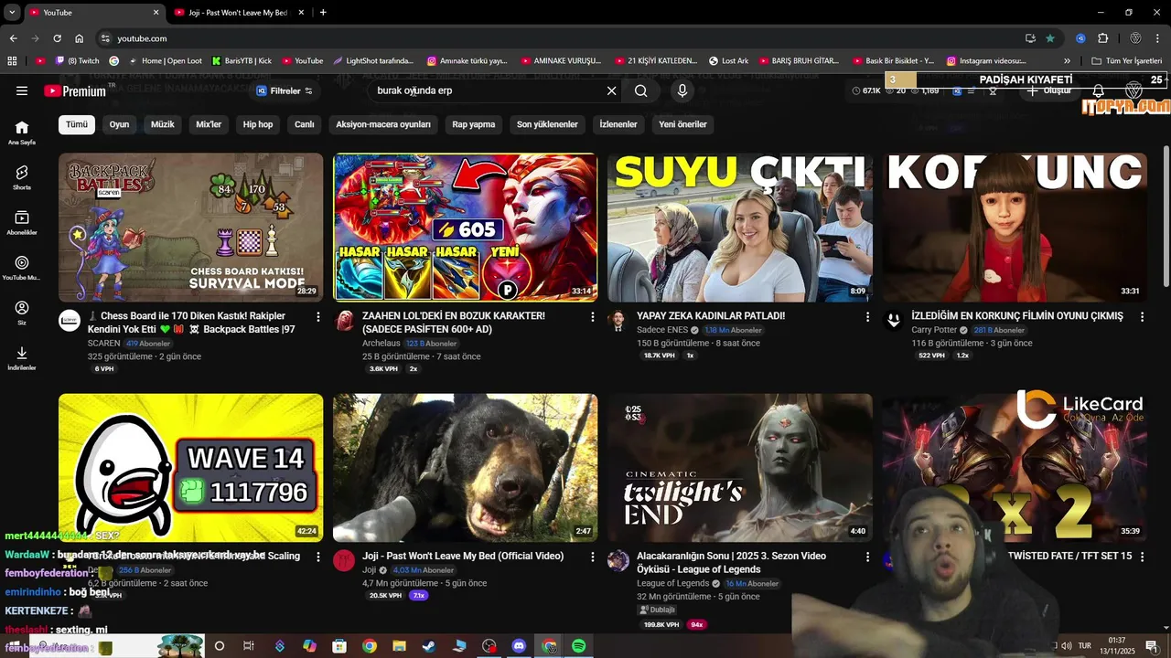Screen dimensions: 1171x658
Task: Open İndirilenler in the sidebar
Action: [22, 358]
